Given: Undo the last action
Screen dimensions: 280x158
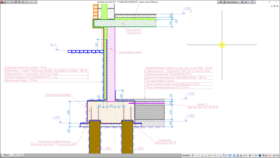Looking at the screenshot, I should pos(26,2).
